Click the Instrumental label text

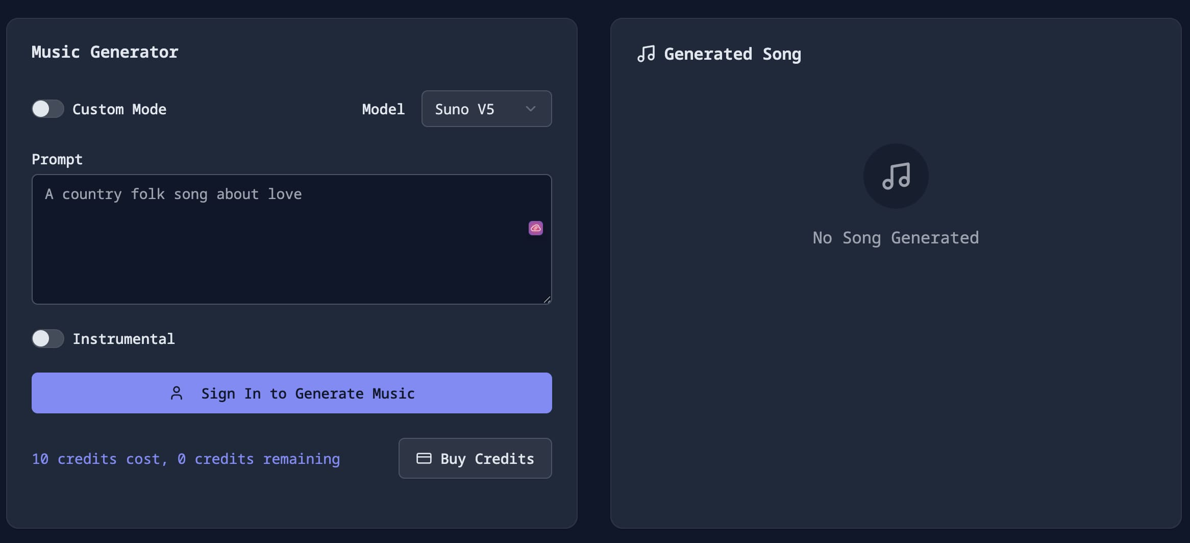click(123, 339)
